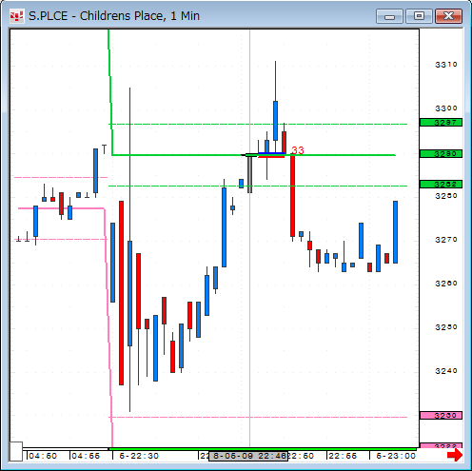Click the 5-22:30 time axis label
Screen dimensions: 472x471
[139, 456]
